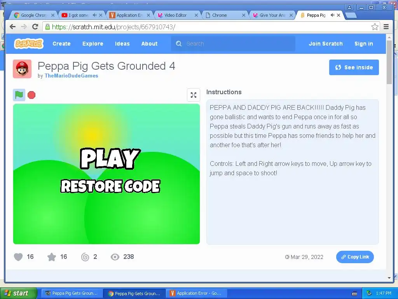This screenshot has height=299, width=398.
Task: Open About in the Scratch navigation
Action: coord(149,44)
